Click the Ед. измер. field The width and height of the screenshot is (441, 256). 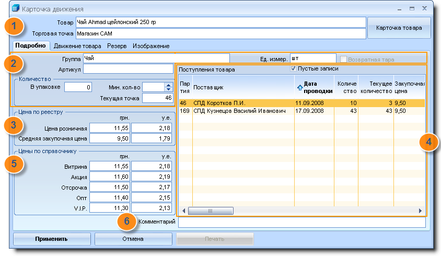[x=313, y=59]
